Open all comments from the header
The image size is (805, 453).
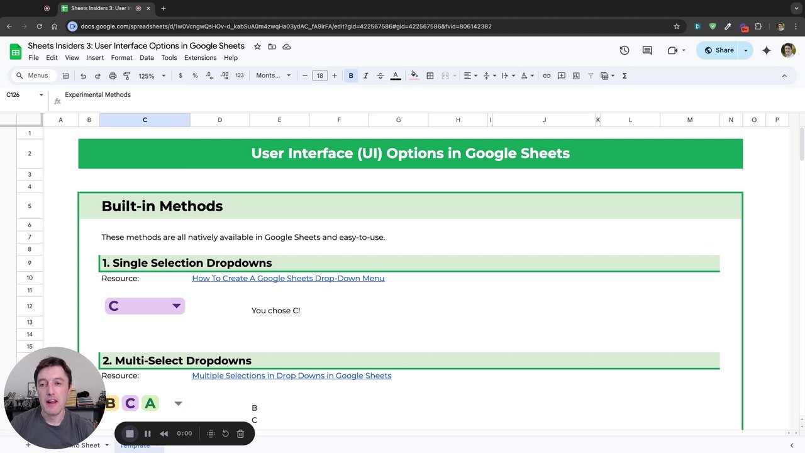click(x=647, y=50)
